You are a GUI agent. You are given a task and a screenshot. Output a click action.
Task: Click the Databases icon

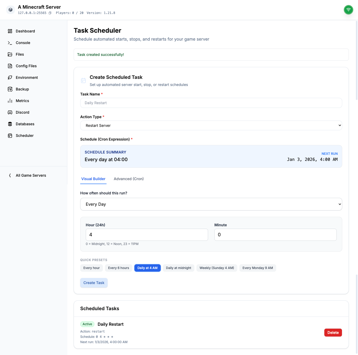point(10,124)
